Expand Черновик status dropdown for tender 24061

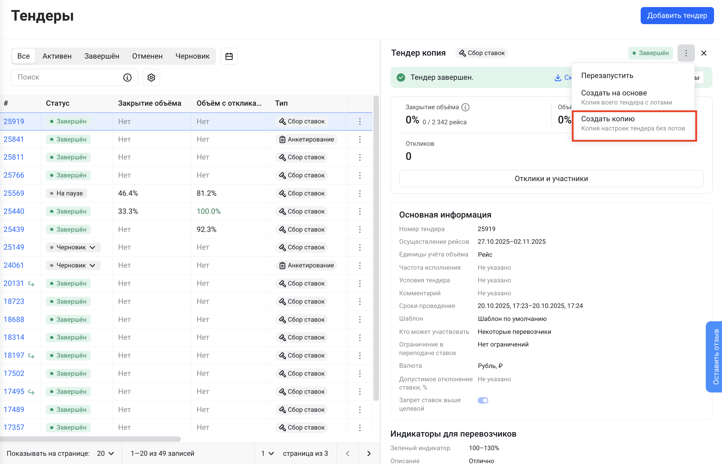coord(92,266)
